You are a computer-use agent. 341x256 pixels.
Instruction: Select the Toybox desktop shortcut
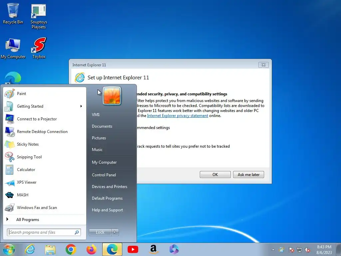(39, 48)
